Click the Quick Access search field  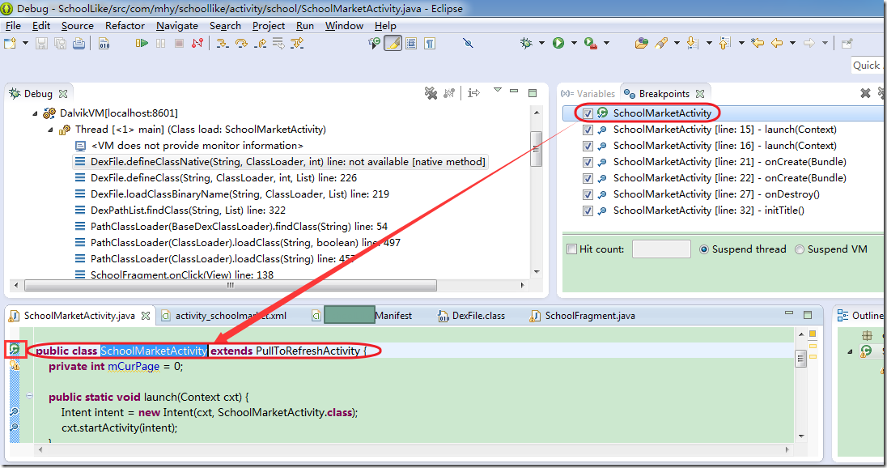(x=868, y=65)
